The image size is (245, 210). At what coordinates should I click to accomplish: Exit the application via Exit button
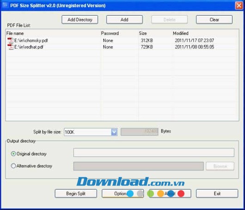pyautogui.click(x=217, y=194)
